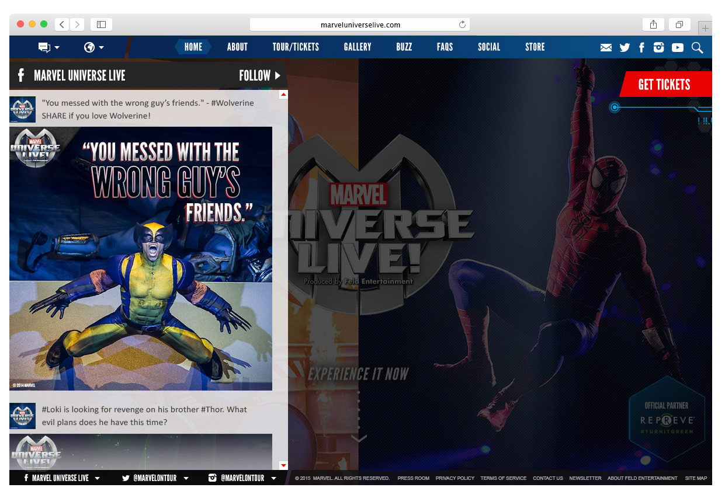Screen dimensions: 725x498
Task: Open the TERMS OF SERVICE footer link
Action: (x=504, y=478)
